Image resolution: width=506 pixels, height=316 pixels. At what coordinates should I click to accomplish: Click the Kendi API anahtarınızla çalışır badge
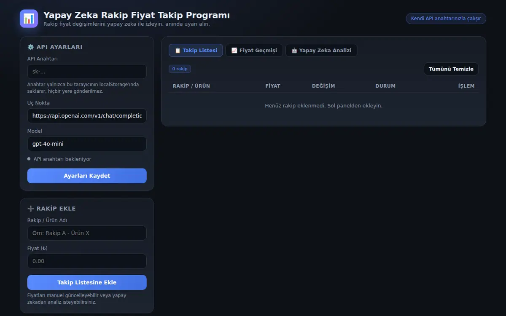click(446, 19)
